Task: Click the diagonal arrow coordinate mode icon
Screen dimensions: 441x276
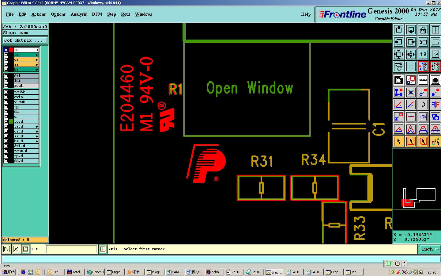Action: (6, 249)
